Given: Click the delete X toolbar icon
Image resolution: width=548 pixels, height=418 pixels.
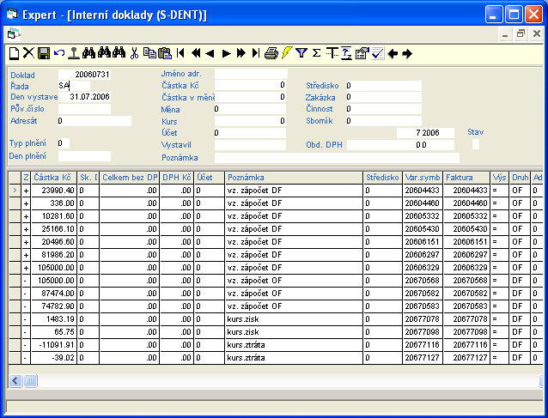Looking at the screenshot, I should tap(27, 53).
